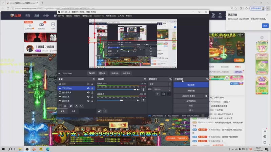271x152 pixels.
Task: Open the 分类 dropdown in Douyu nav
Action: click(x=46, y=16)
